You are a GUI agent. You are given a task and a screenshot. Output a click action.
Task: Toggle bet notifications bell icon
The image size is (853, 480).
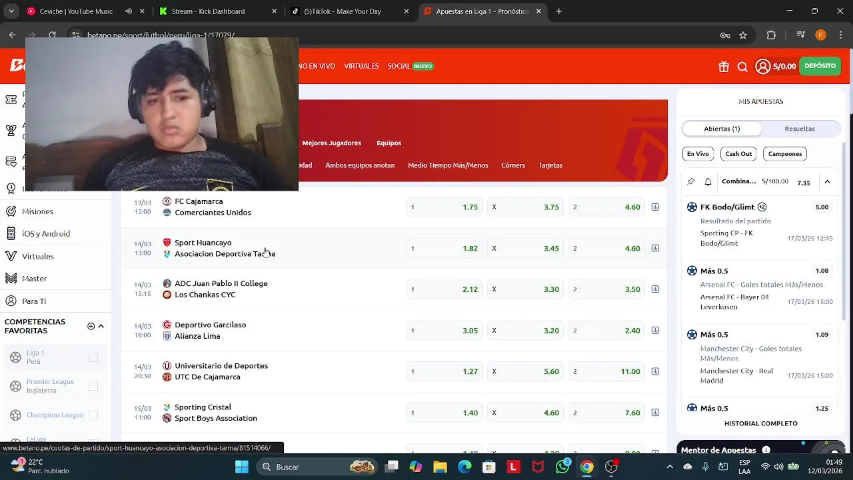[708, 181]
